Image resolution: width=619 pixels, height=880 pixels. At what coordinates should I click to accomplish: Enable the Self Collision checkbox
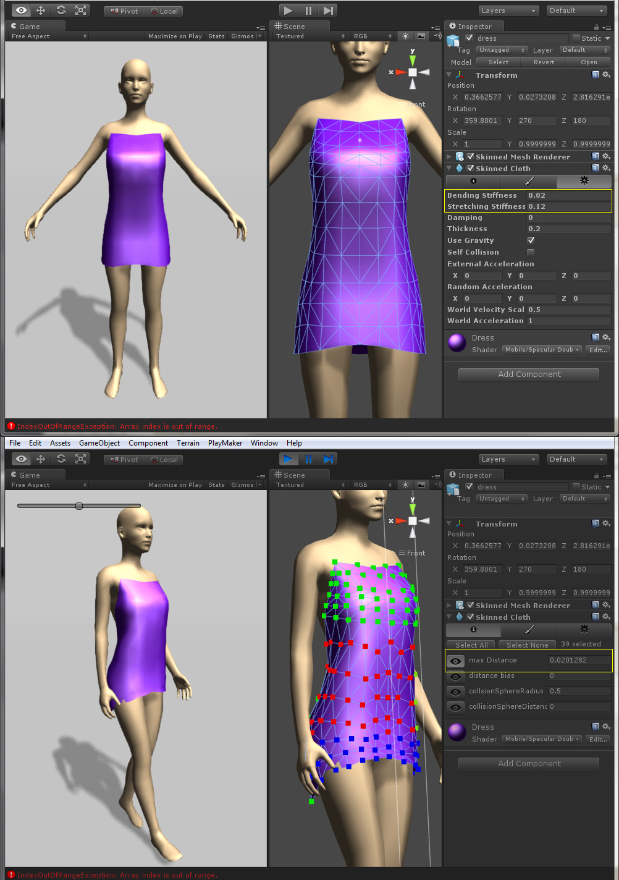(x=530, y=252)
